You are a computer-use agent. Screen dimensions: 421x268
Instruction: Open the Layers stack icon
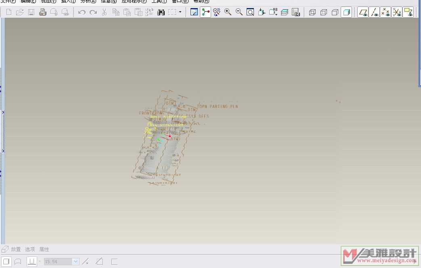[x=285, y=12]
